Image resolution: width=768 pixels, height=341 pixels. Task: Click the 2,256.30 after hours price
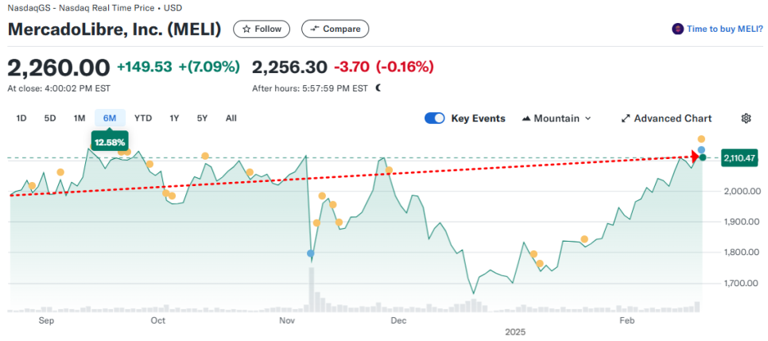pyautogui.click(x=289, y=67)
